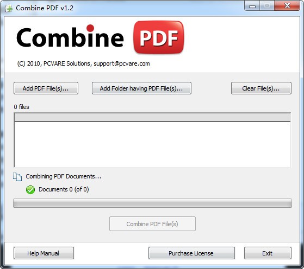Click the green checkmark status icon

point(30,189)
